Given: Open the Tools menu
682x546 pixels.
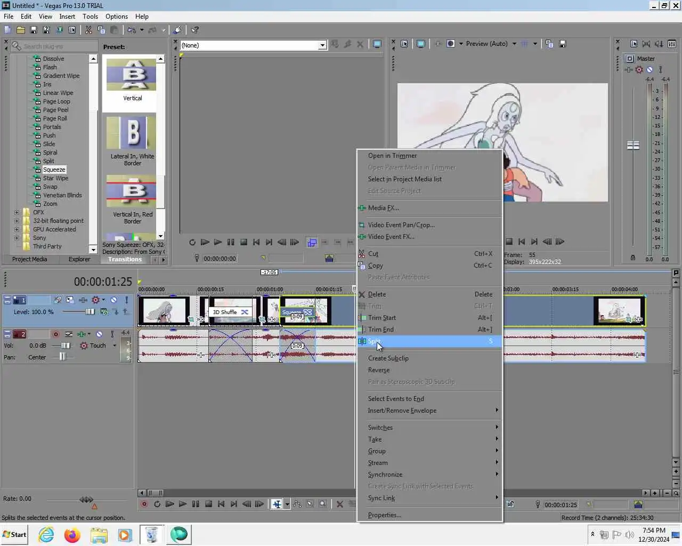Looking at the screenshot, I should [90, 17].
